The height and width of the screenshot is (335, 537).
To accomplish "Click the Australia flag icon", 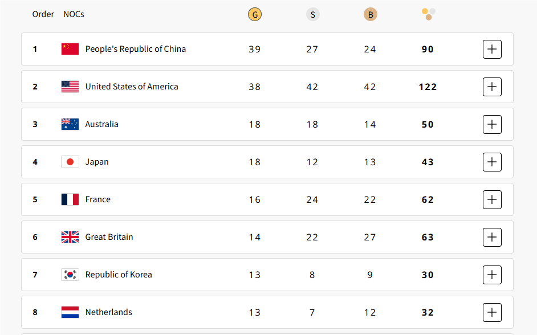I will pyautogui.click(x=70, y=124).
